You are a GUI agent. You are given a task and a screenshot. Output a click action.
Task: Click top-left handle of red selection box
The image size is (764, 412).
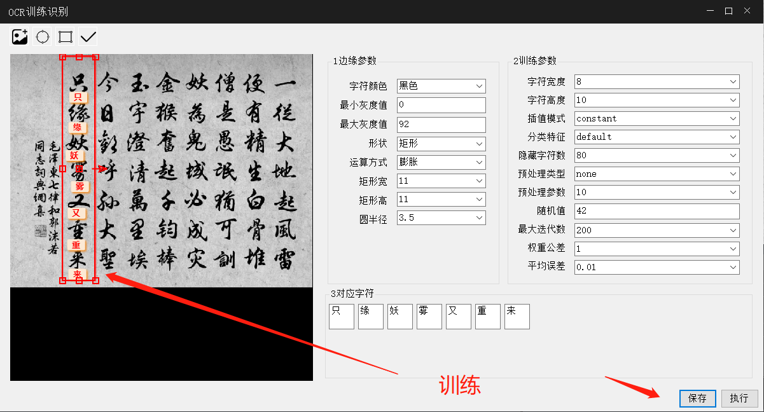coord(62,57)
